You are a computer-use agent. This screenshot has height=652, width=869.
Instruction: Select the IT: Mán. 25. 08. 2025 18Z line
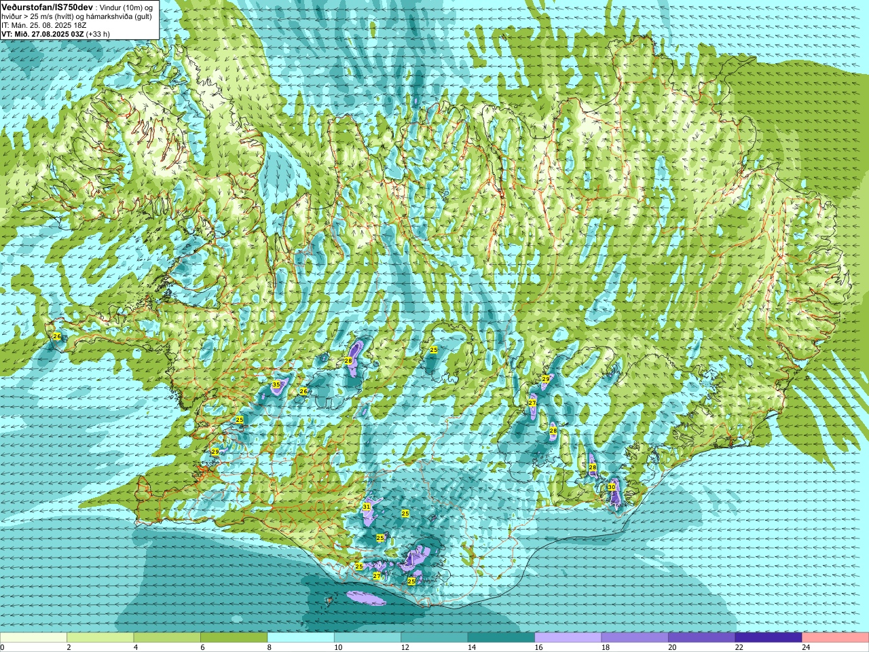click(x=42, y=25)
